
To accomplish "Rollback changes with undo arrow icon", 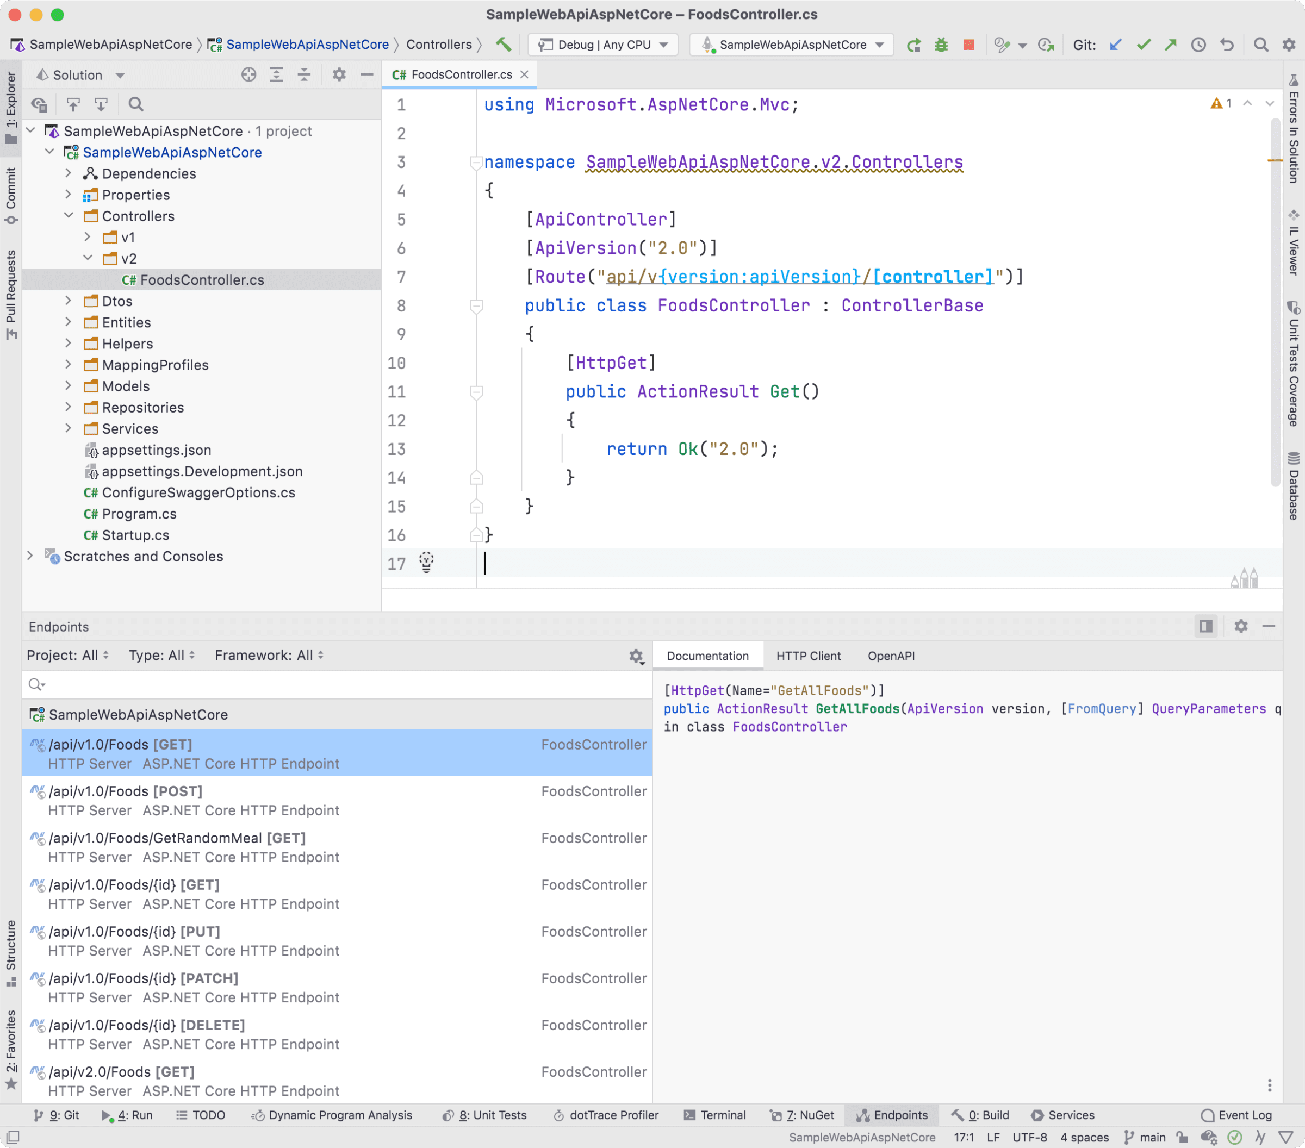I will tap(1227, 45).
